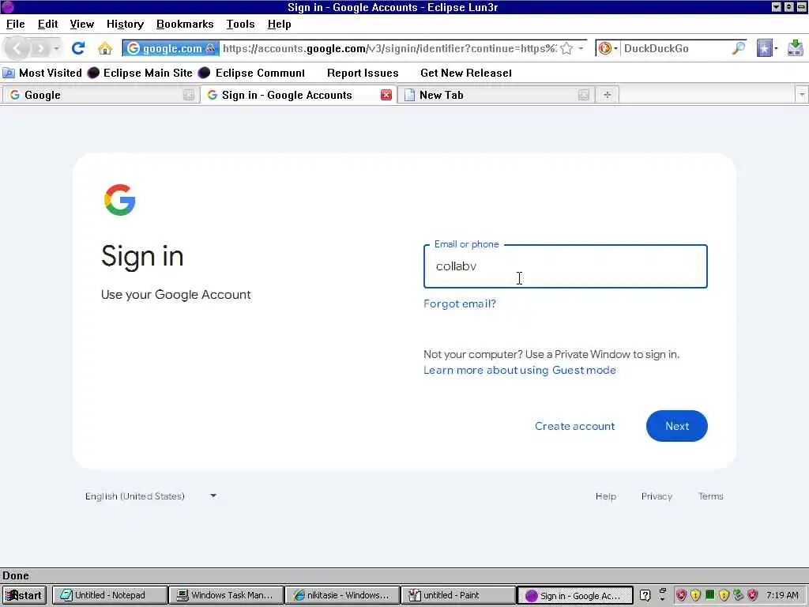Open the Tools menu
This screenshot has height=607, width=809.
click(240, 25)
